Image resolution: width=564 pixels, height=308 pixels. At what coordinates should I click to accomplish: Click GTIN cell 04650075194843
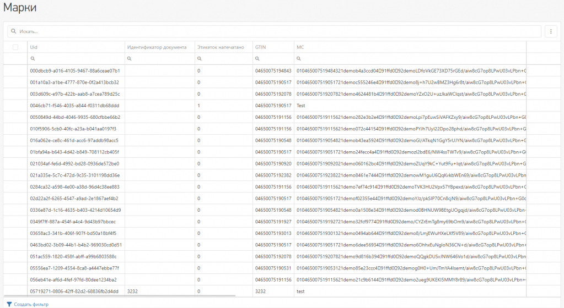click(x=273, y=71)
